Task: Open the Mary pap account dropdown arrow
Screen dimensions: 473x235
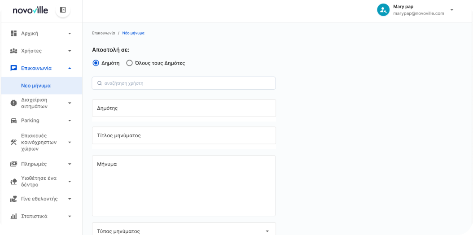Action: (x=451, y=10)
